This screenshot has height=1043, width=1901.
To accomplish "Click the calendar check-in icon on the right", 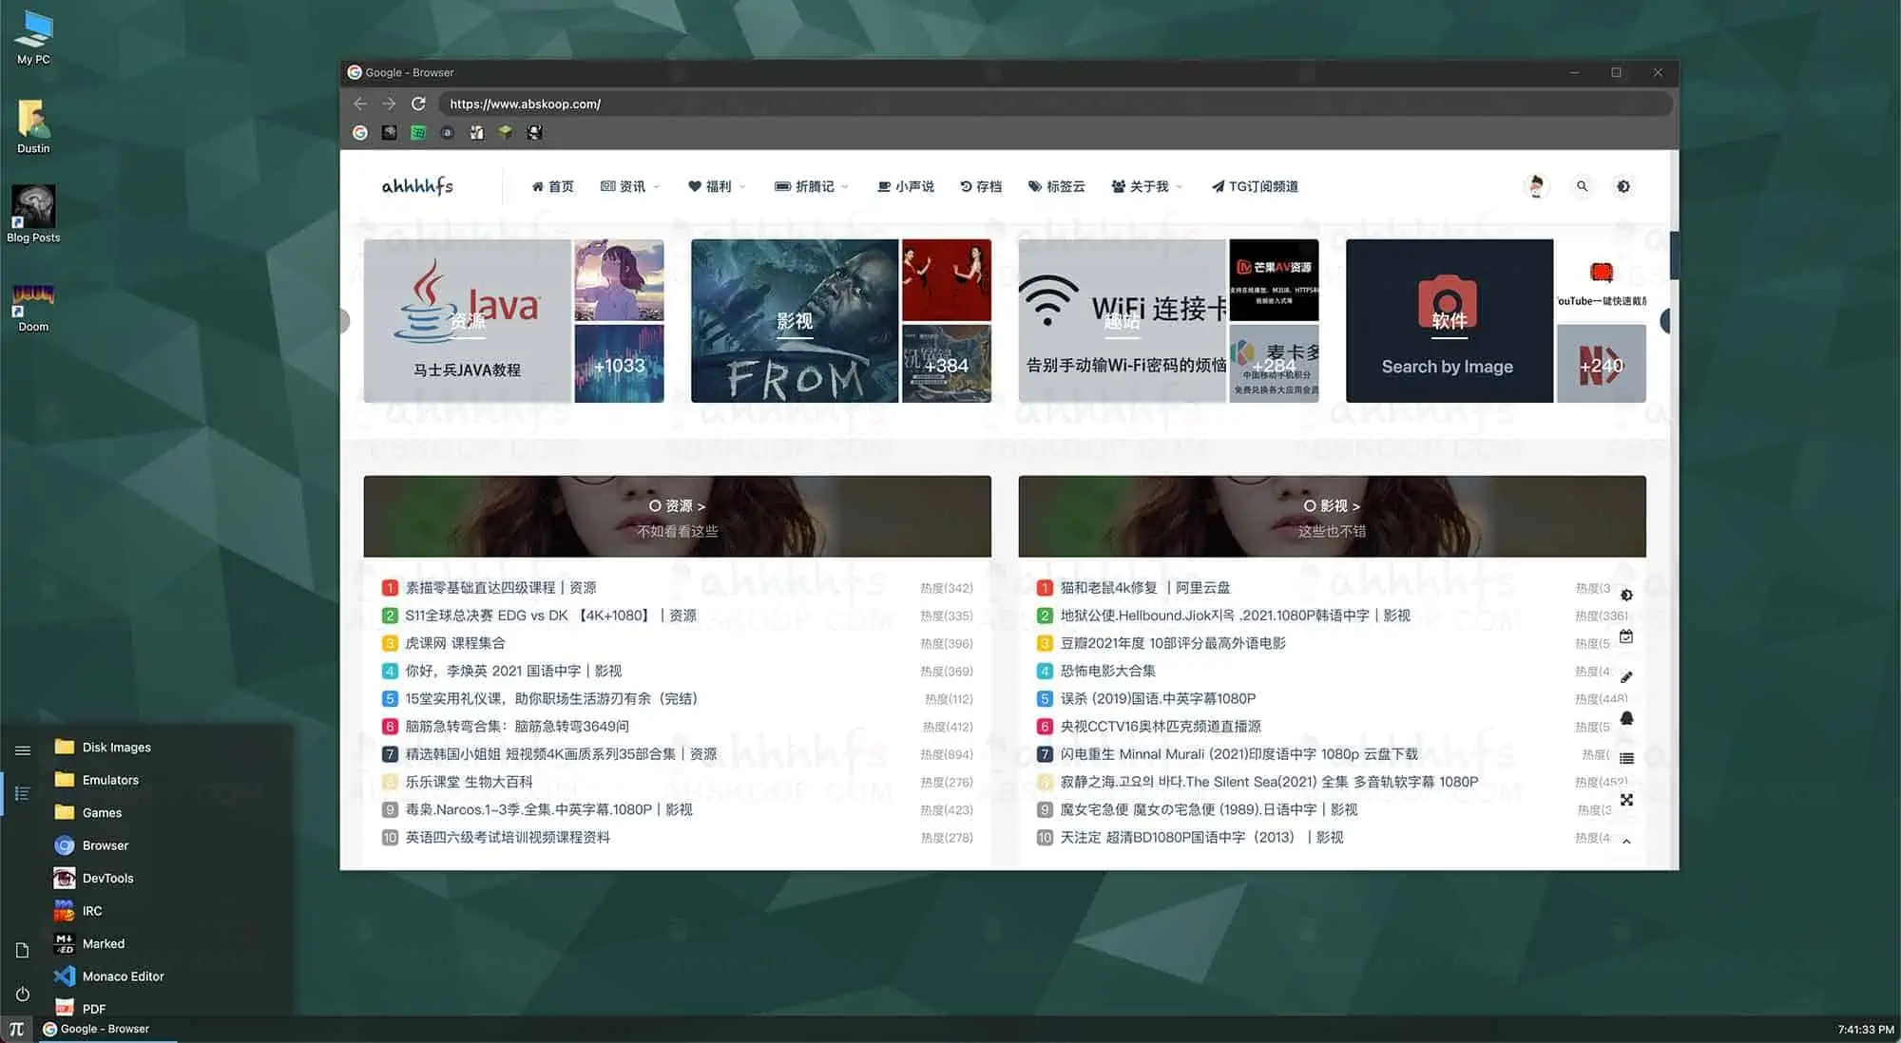I will pos(1627,637).
